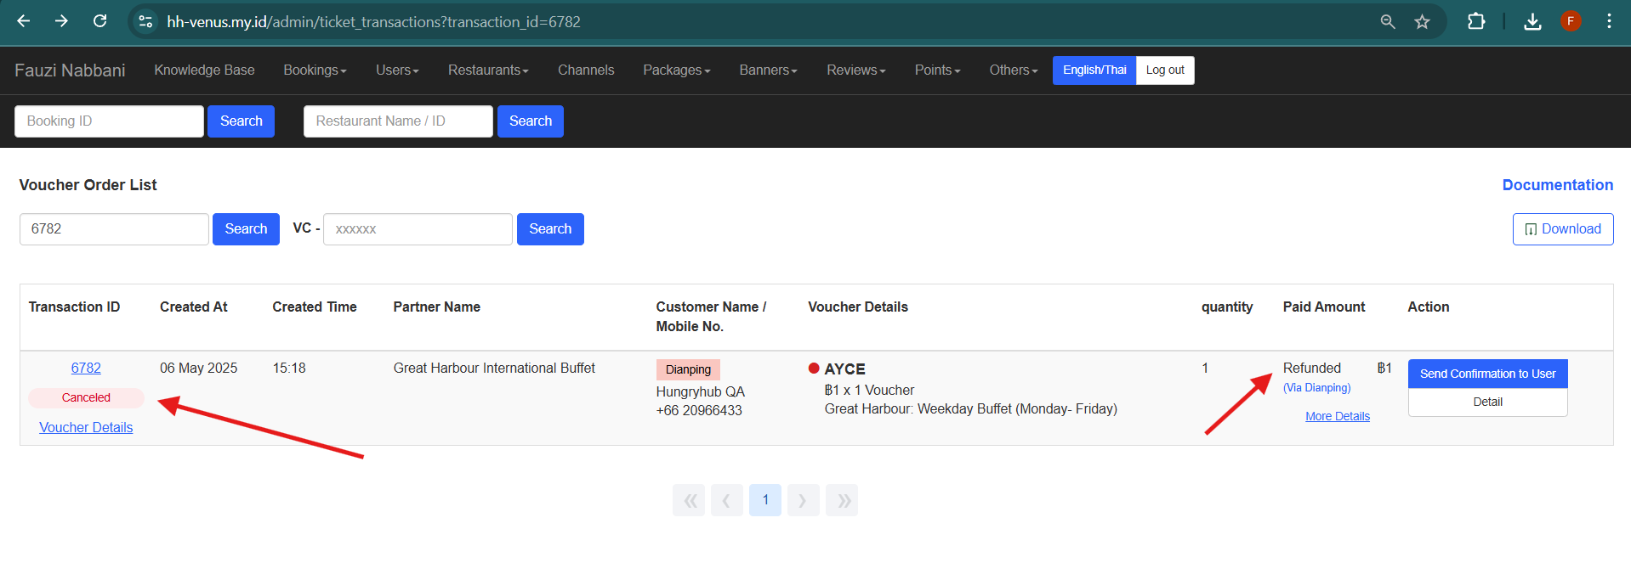1631x574 pixels.
Task: Open browser downloads icon
Action: 1532,21
